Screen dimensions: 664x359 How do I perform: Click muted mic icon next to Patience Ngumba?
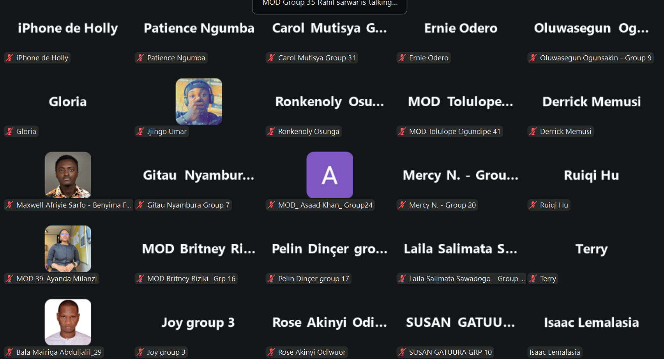click(x=140, y=58)
